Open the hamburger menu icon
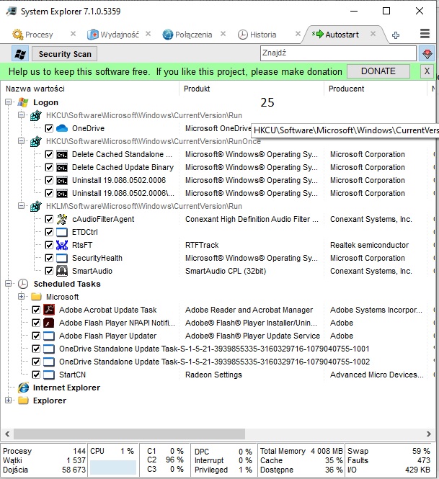 (x=425, y=34)
